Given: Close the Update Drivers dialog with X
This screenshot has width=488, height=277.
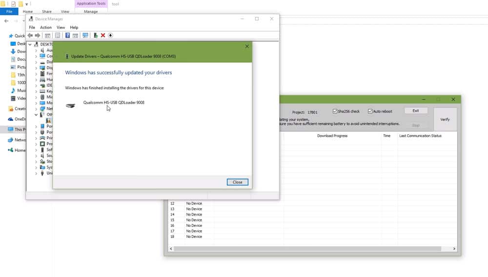Looking at the screenshot, I should point(247,46).
